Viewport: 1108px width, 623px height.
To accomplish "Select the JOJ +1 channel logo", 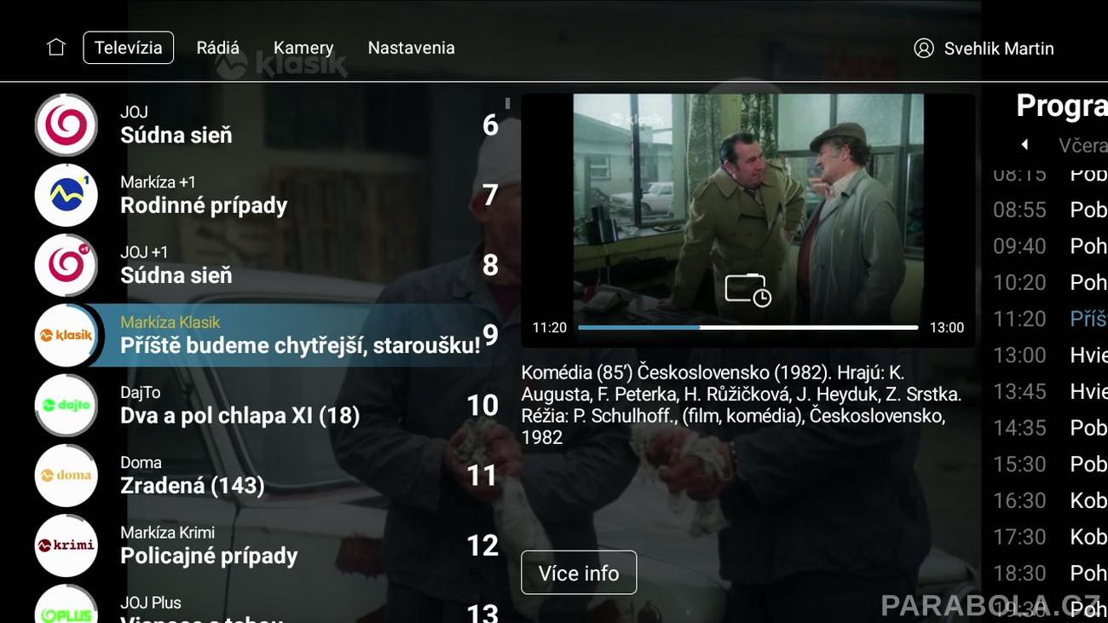I will 66,265.
